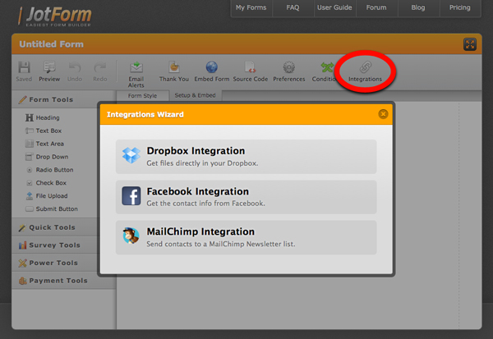The width and height of the screenshot is (493, 339).
Task: Select the MailChimp monkey icon
Action: coord(131,236)
